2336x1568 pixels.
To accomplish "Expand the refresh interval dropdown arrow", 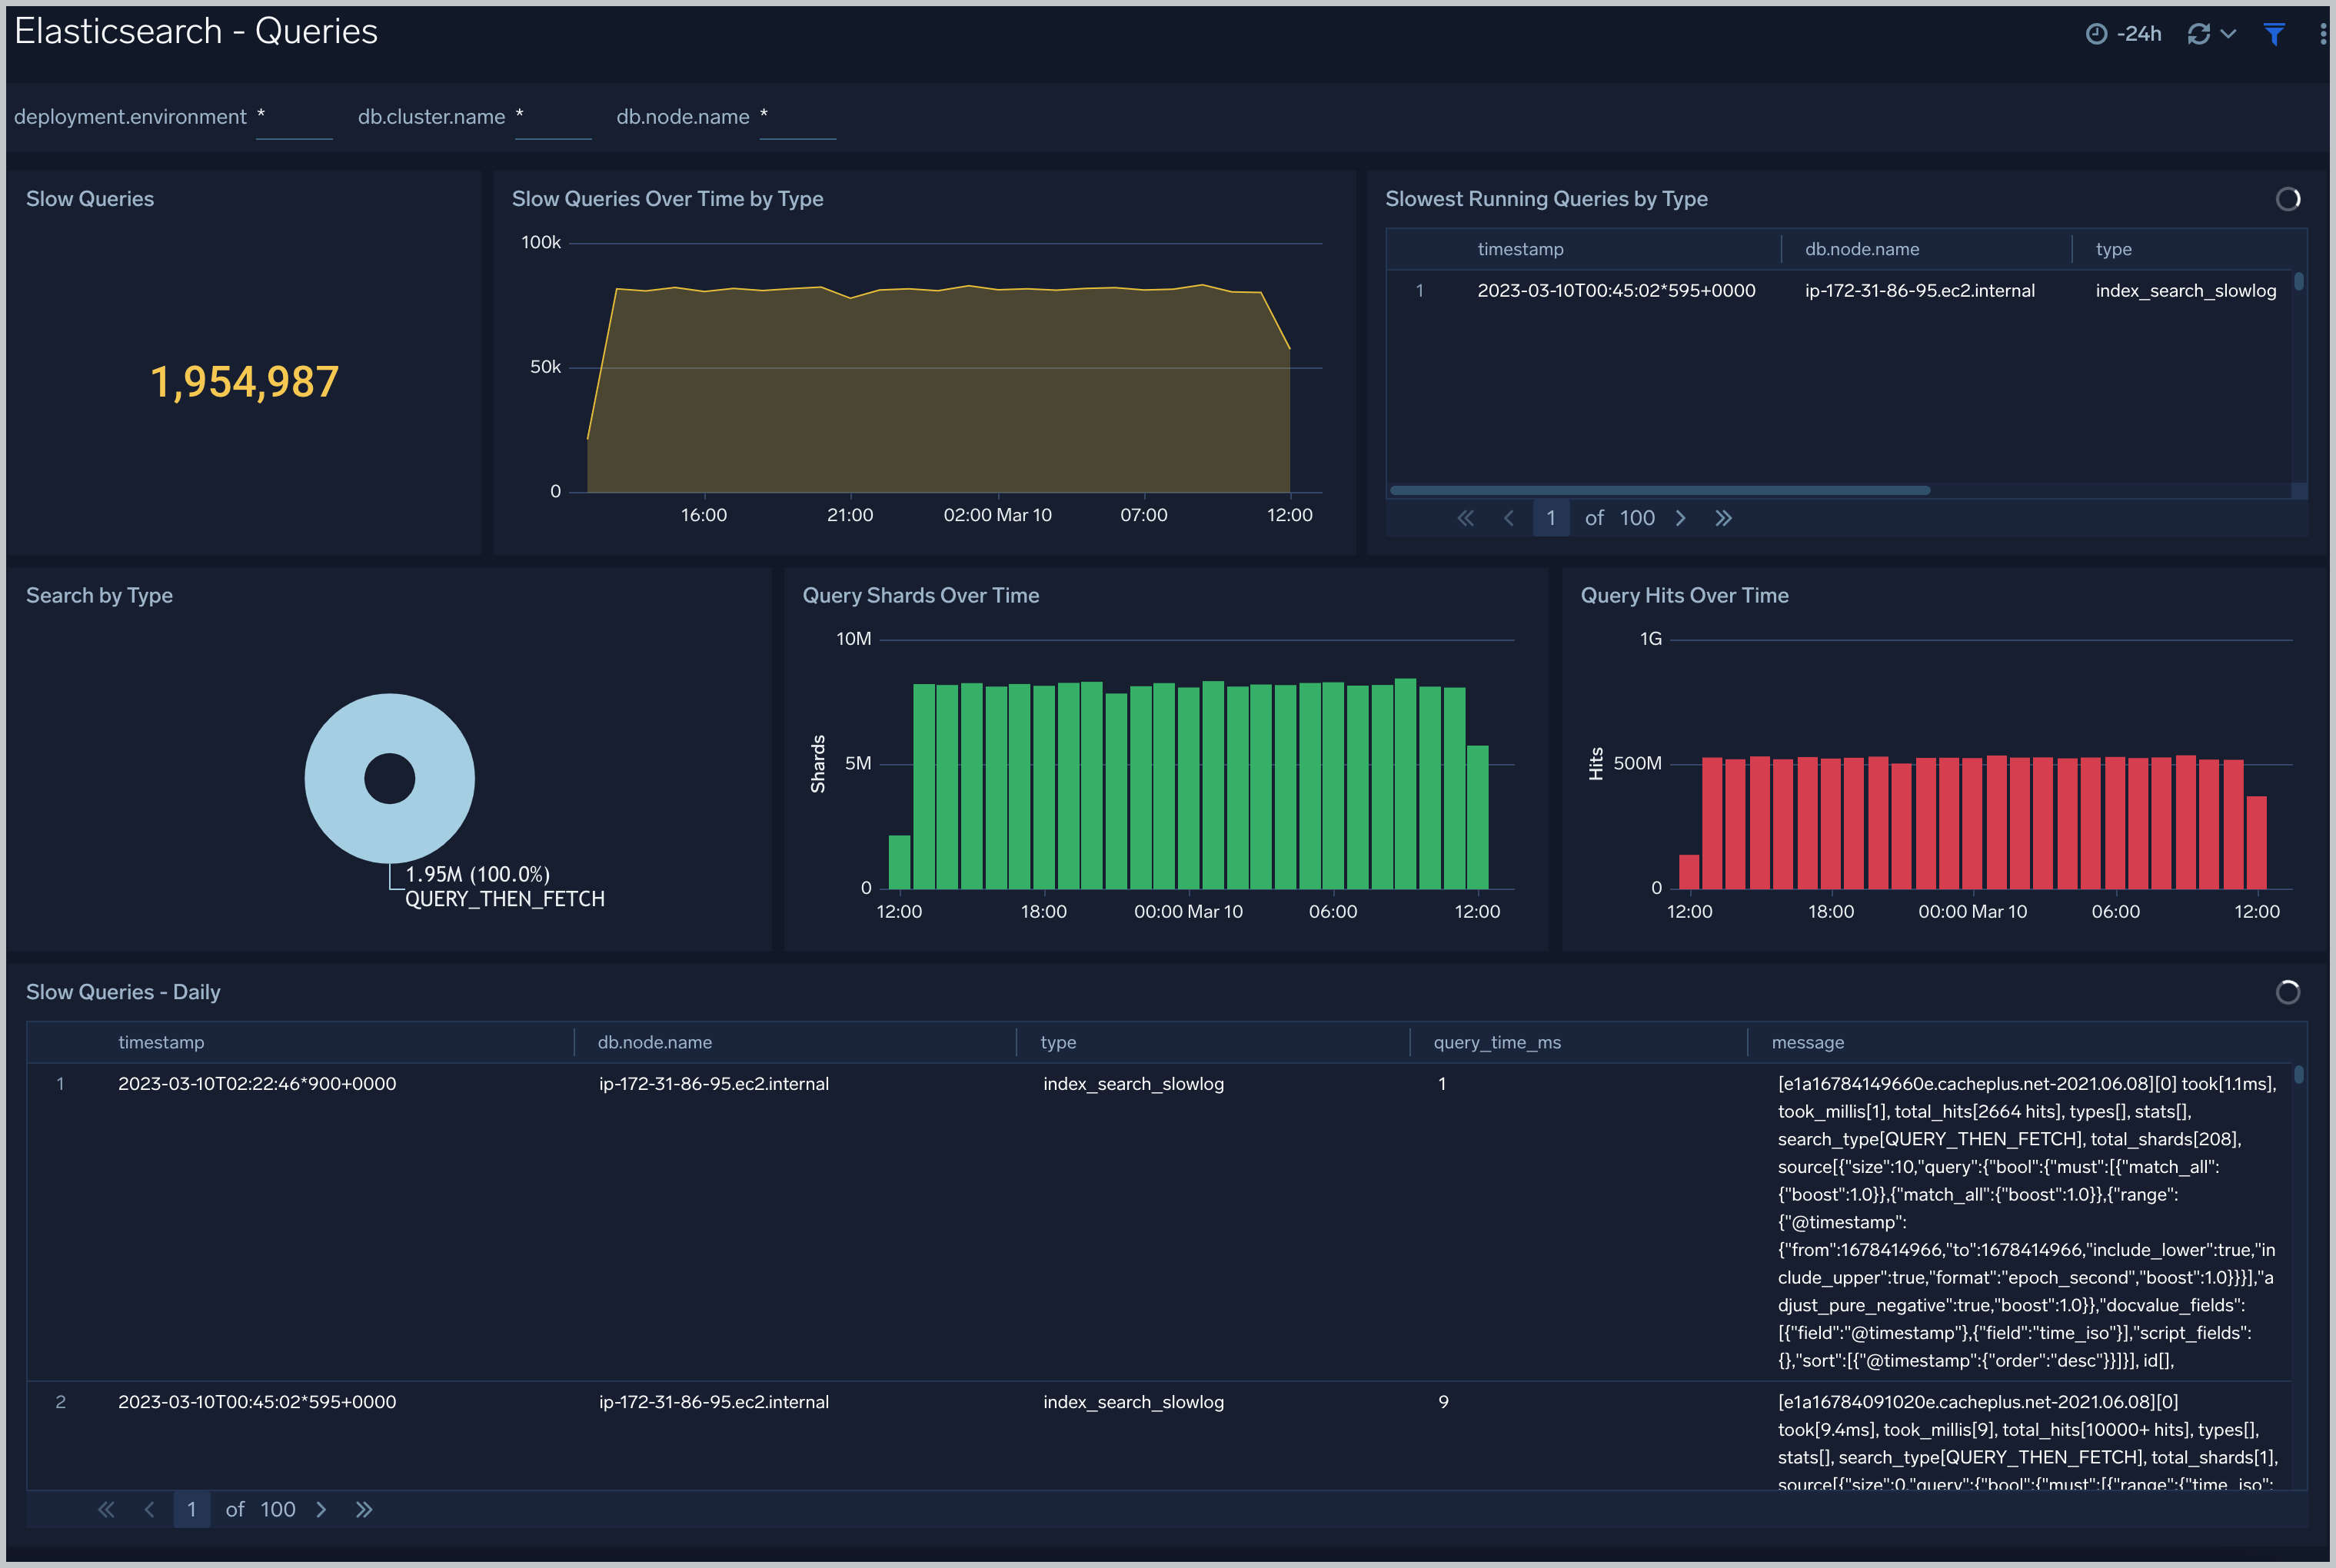I will click(x=2228, y=34).
